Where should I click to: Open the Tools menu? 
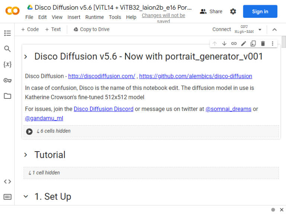coord(115,17)
